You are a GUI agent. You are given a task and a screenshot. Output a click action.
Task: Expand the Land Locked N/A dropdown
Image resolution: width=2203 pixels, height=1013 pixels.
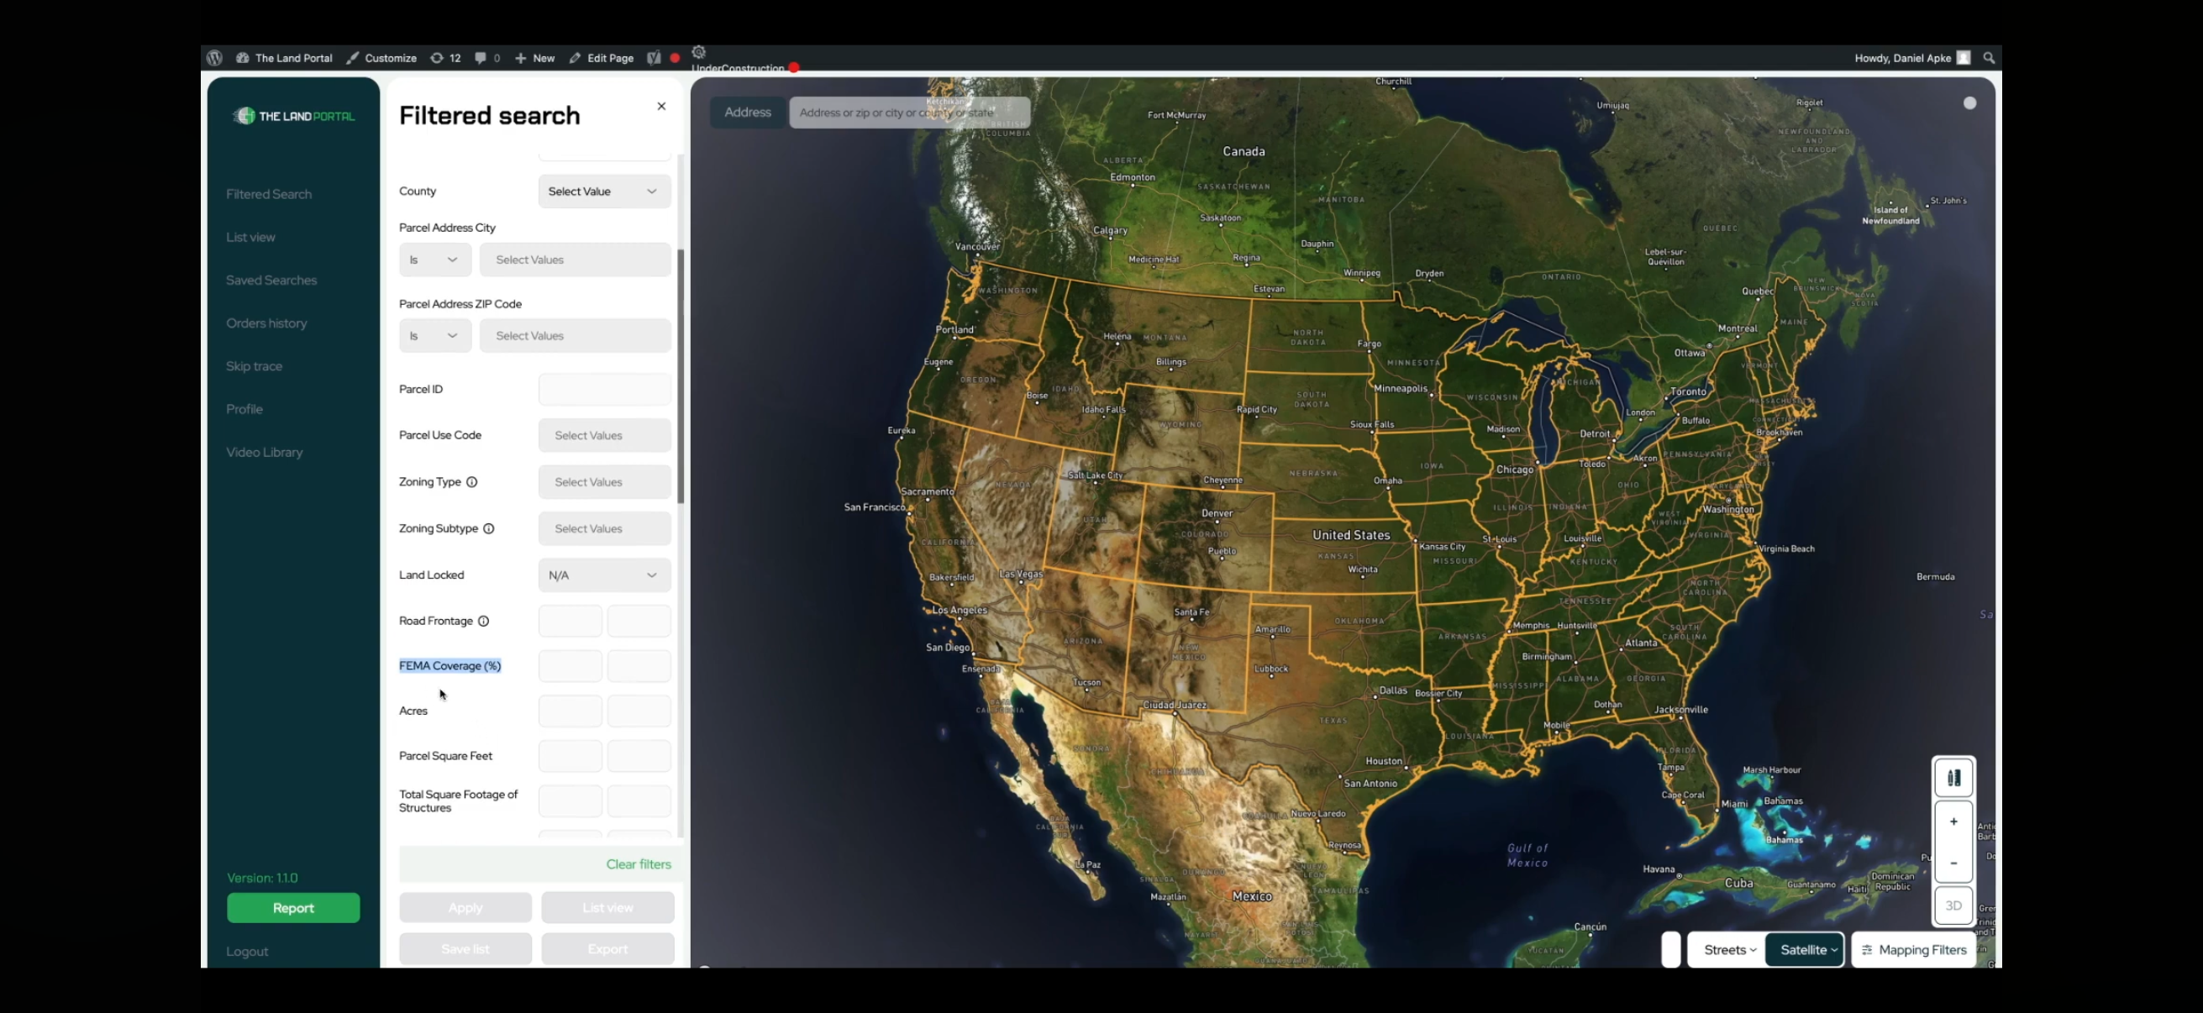coord(605,575)
